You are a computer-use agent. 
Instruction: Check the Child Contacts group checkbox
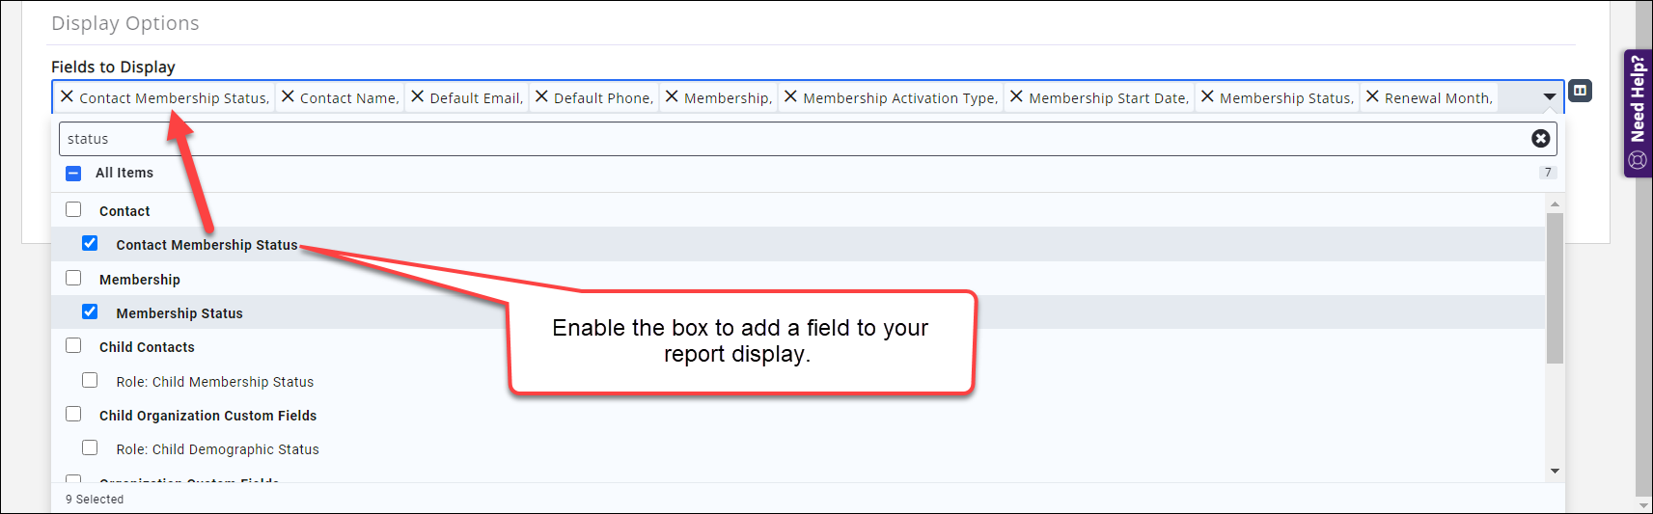click(73, 345)
